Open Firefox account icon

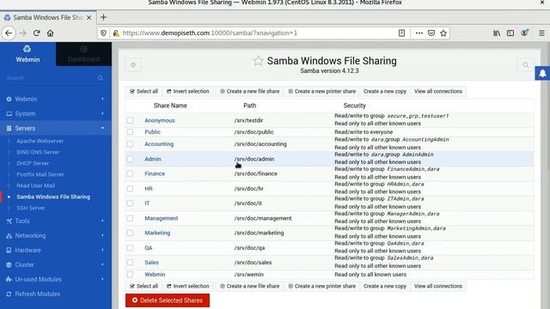[524, 33]
